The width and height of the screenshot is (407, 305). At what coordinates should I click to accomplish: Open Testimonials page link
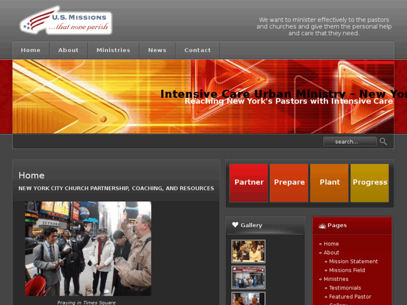[345, 288]
